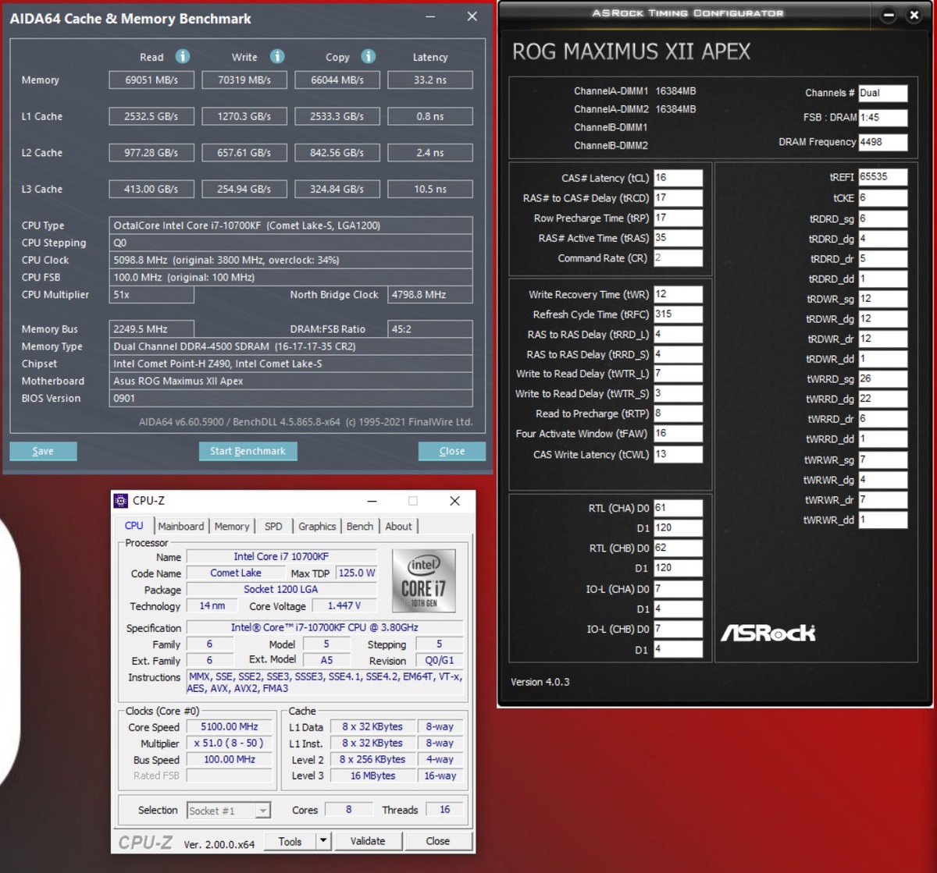Click the Memory Latency value 33.2 ns

[x=430, y=80]
